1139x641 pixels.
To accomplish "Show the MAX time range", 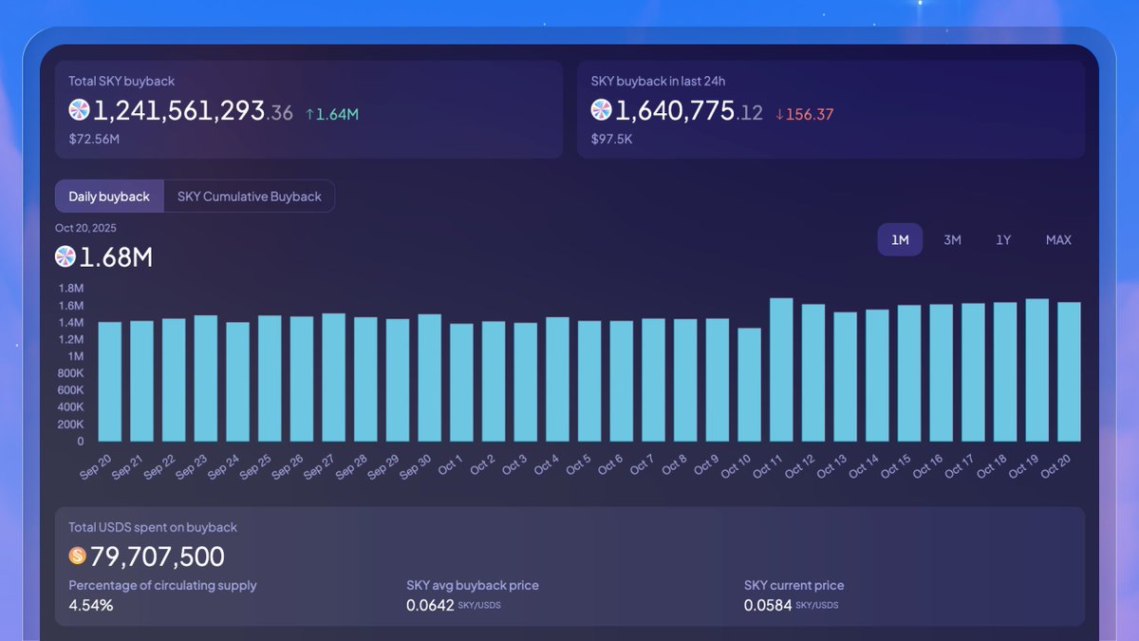I will [x=1058, y=240].
